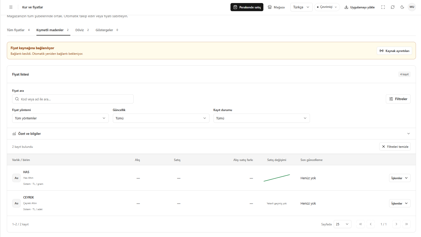Image resolution: width=421 pixels, height=237 pixels.
Task: Open Perakende satış
Action: click(x=247, y=7)
